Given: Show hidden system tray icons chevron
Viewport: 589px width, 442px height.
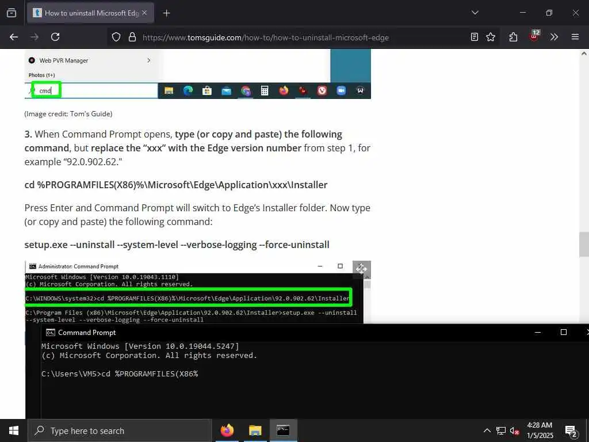Looking at the screenshot, I should pyautogui.click(x=487, y=430).
